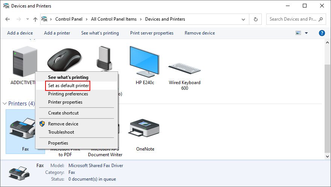Open the recent locations dropdown arrow
This screenshot has width=331, height=187.
(x=28, y=19)
